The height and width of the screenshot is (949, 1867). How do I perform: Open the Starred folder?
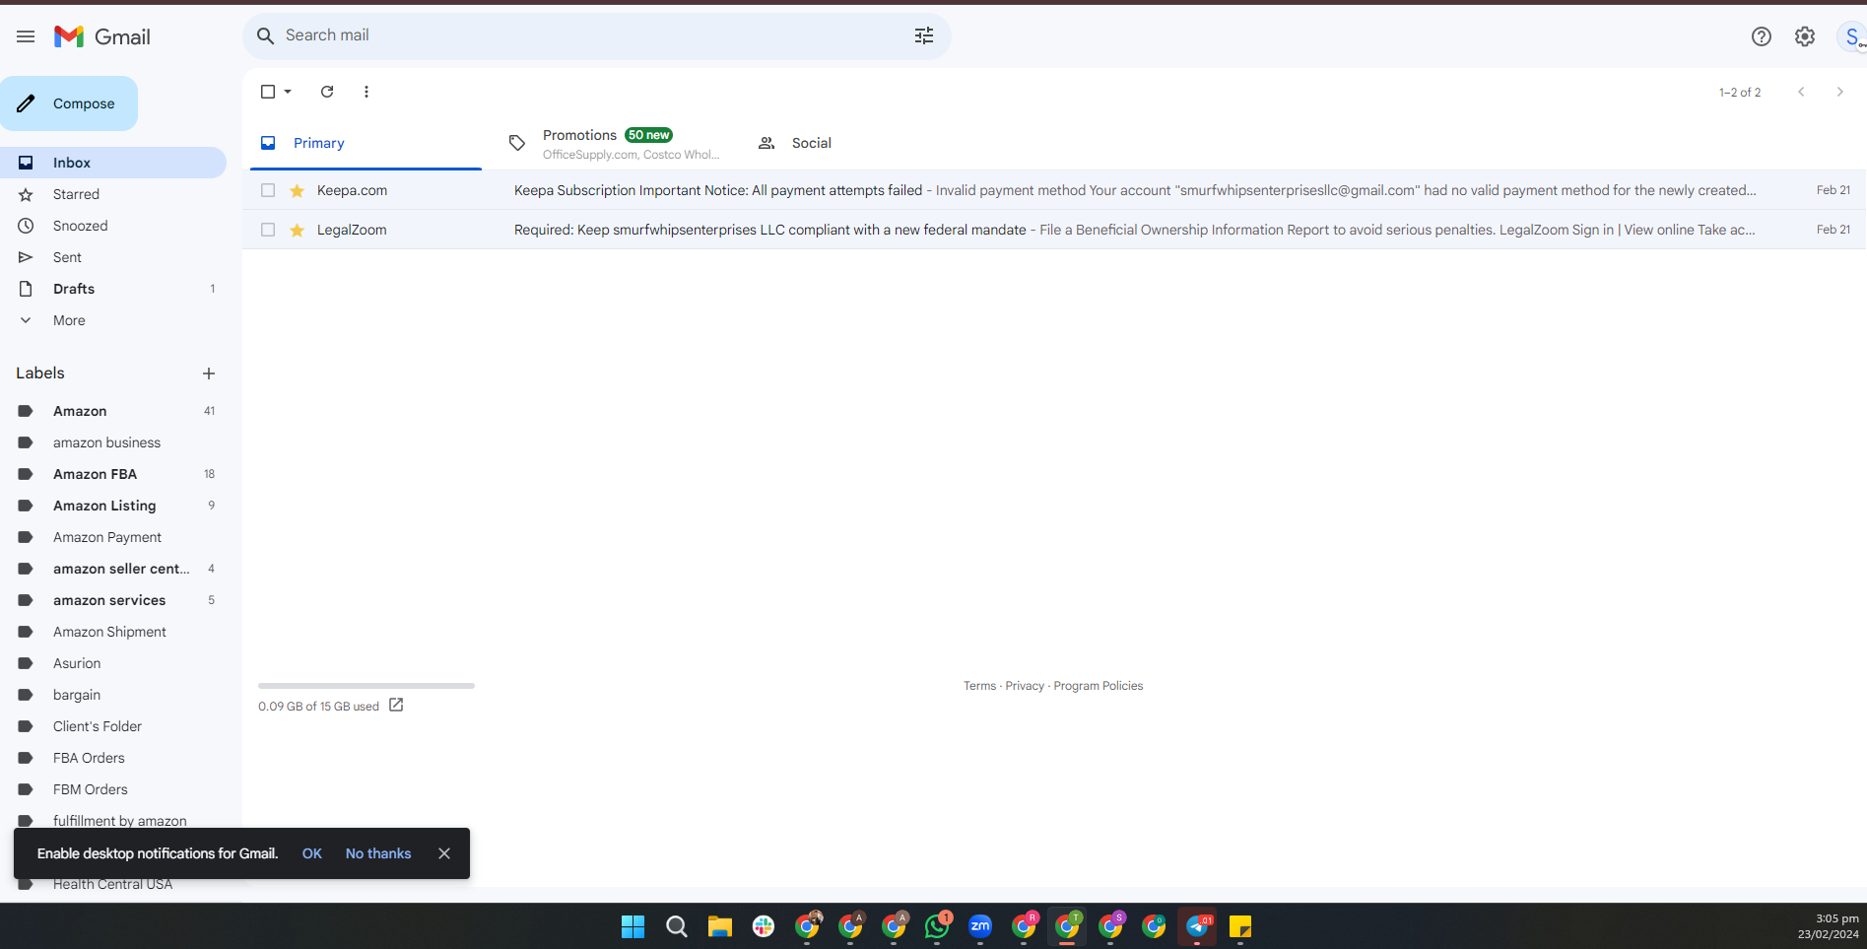click(113, 194)
